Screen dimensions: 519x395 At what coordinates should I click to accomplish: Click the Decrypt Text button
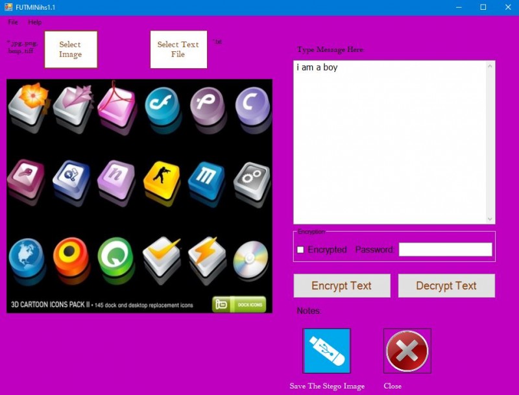tap(446, 285)
